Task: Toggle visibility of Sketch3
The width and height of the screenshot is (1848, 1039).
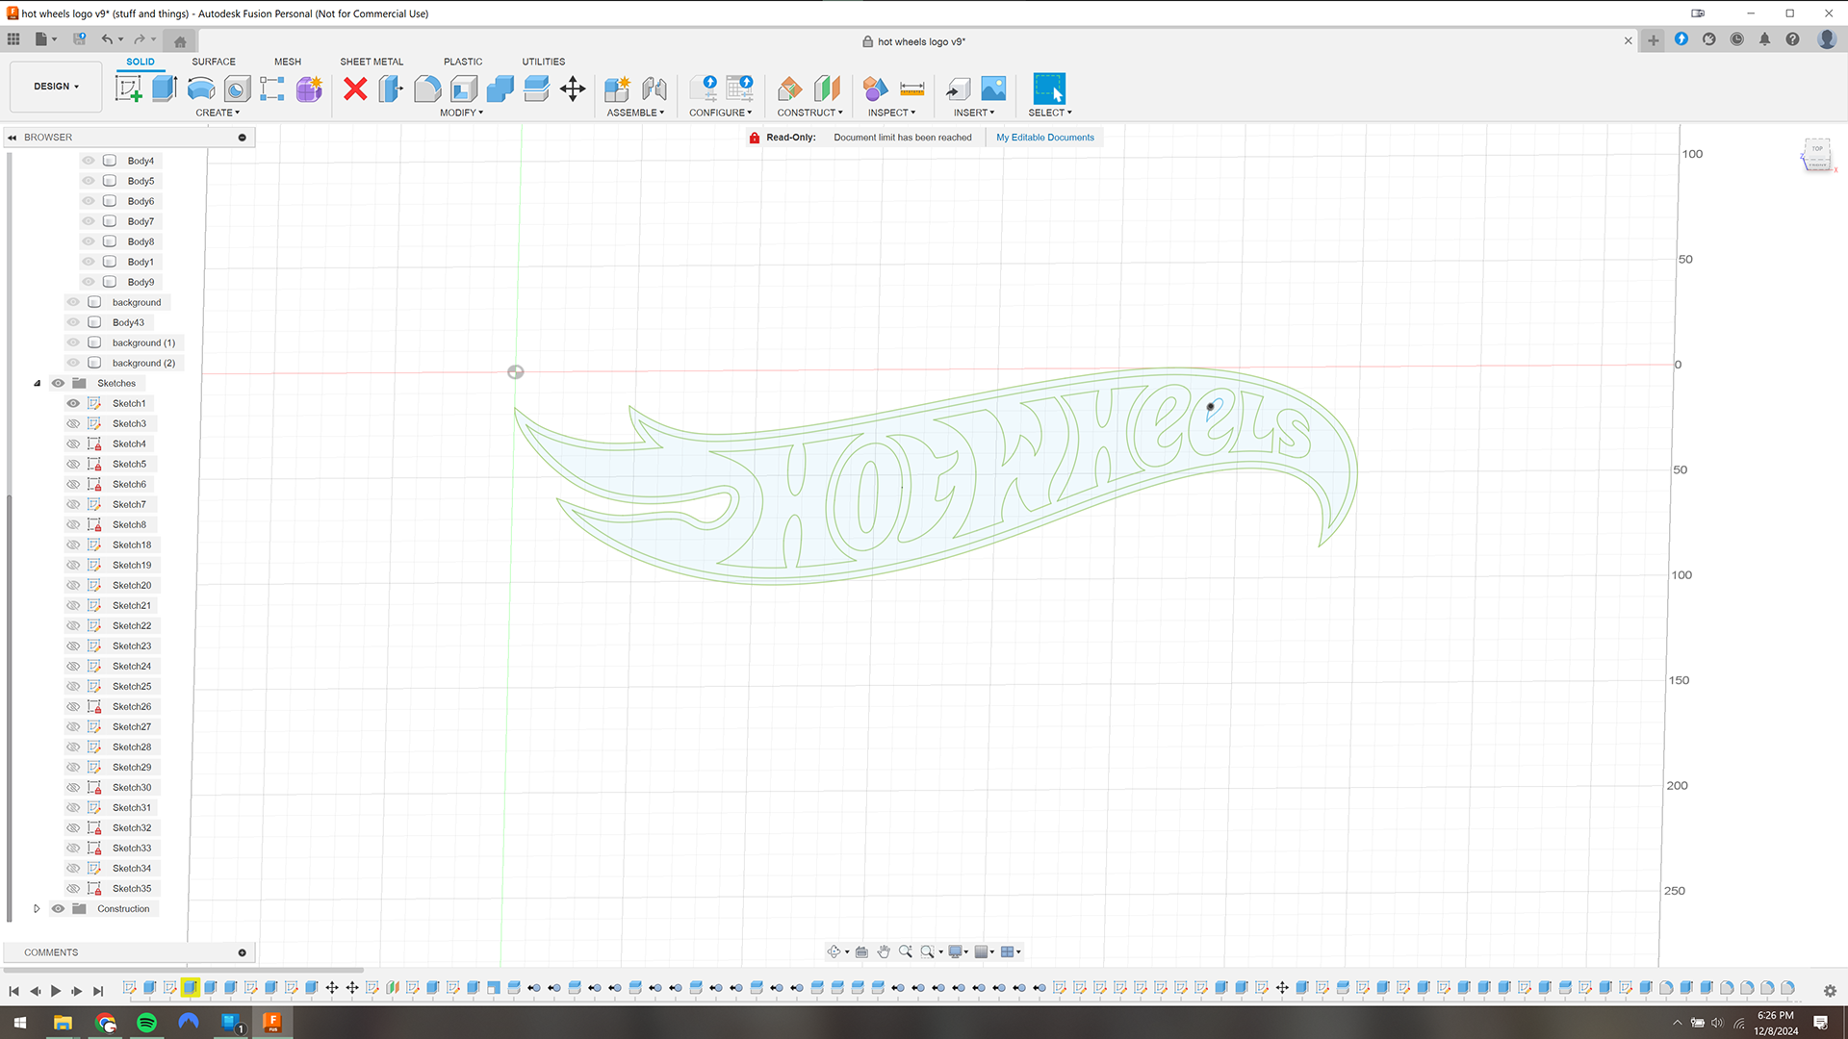Action: (73, 423)
